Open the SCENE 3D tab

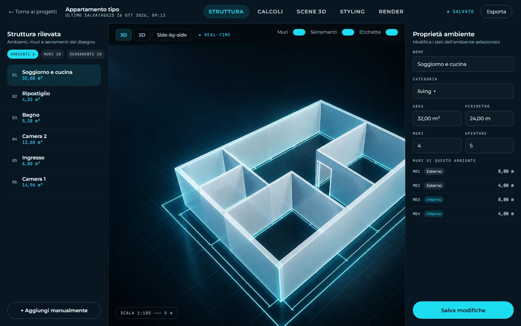click(312, 12)
